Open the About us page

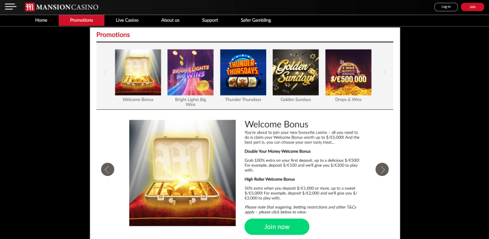point(170,20)
